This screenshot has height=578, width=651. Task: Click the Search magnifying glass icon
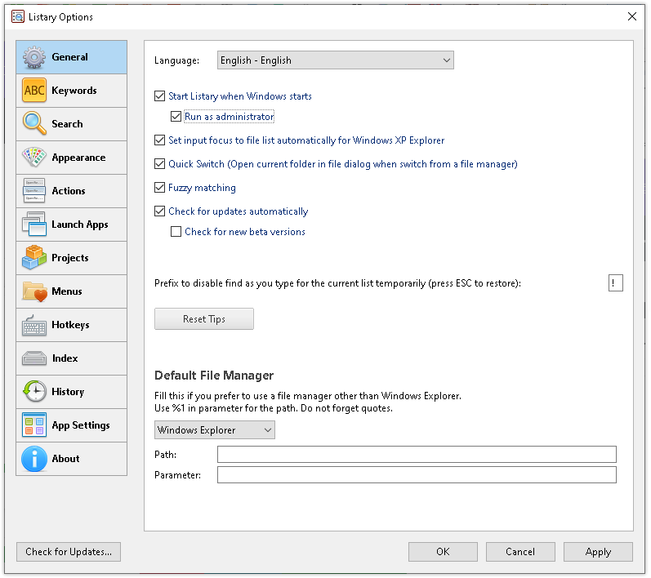pyautogui.click(x=34, y=124)
